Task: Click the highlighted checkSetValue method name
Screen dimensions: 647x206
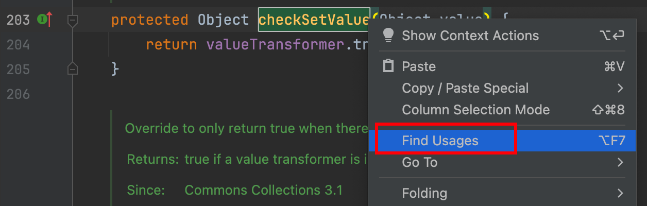Action: (314, 21)
